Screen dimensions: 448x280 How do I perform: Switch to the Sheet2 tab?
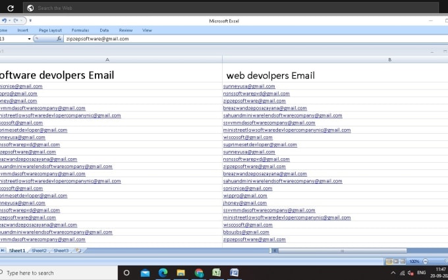pyautogui.click(x=39, y=250)
